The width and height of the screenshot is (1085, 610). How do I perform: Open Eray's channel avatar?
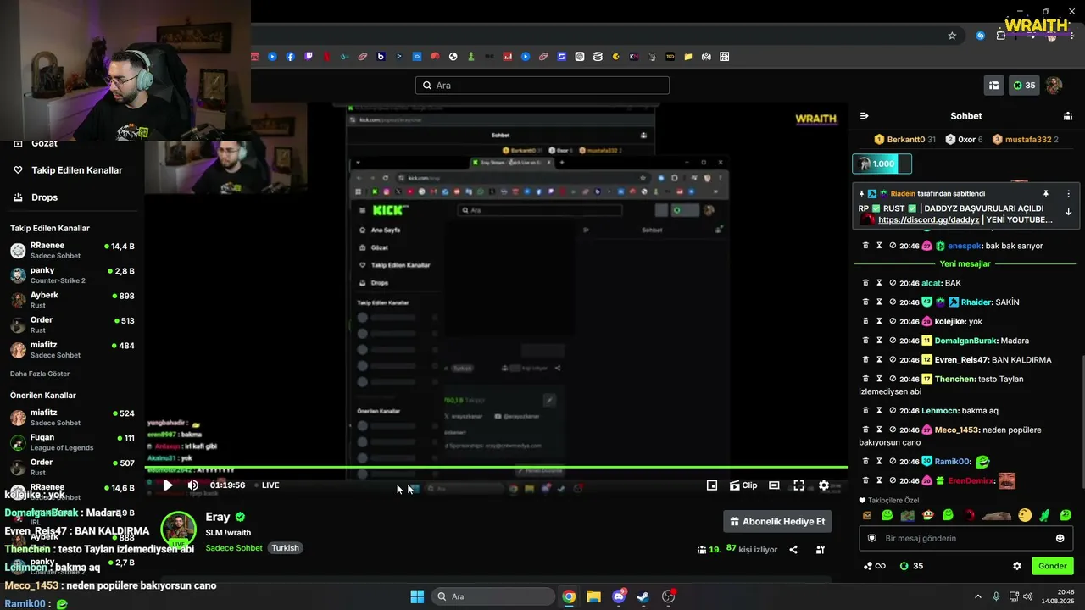(179, 530)
